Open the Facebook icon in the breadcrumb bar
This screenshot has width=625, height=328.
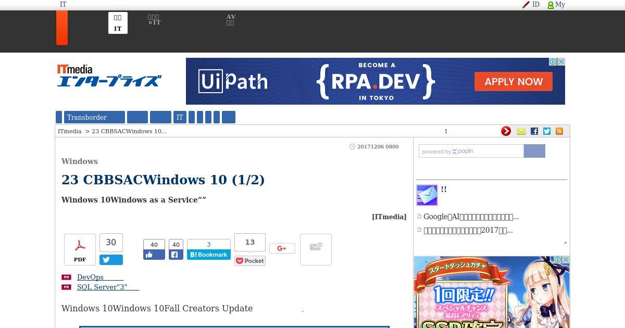point(534,131)
